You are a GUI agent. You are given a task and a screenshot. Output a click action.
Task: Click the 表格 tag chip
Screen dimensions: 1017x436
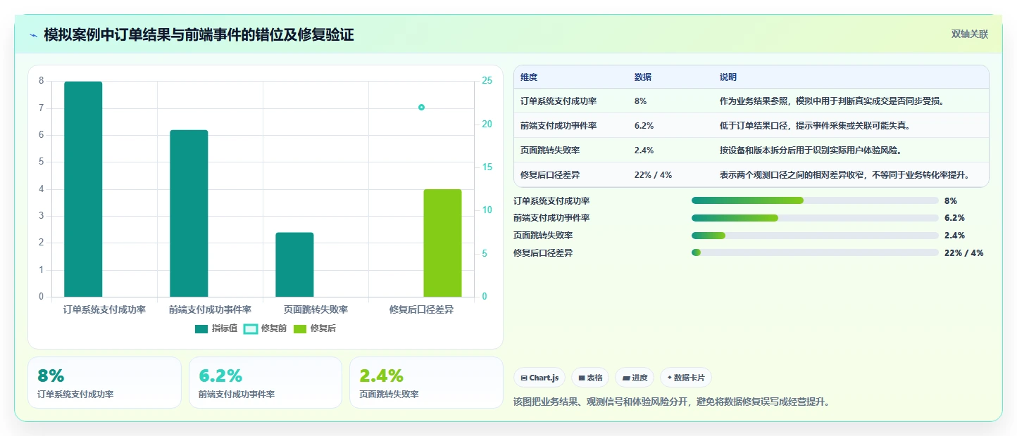point(590,378)
